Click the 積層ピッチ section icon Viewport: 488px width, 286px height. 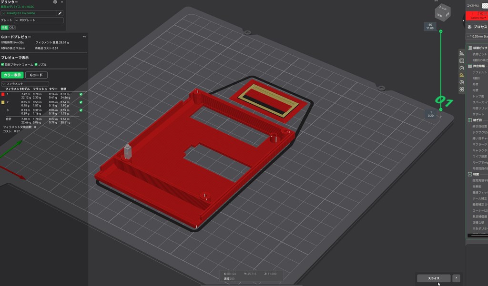470,48
